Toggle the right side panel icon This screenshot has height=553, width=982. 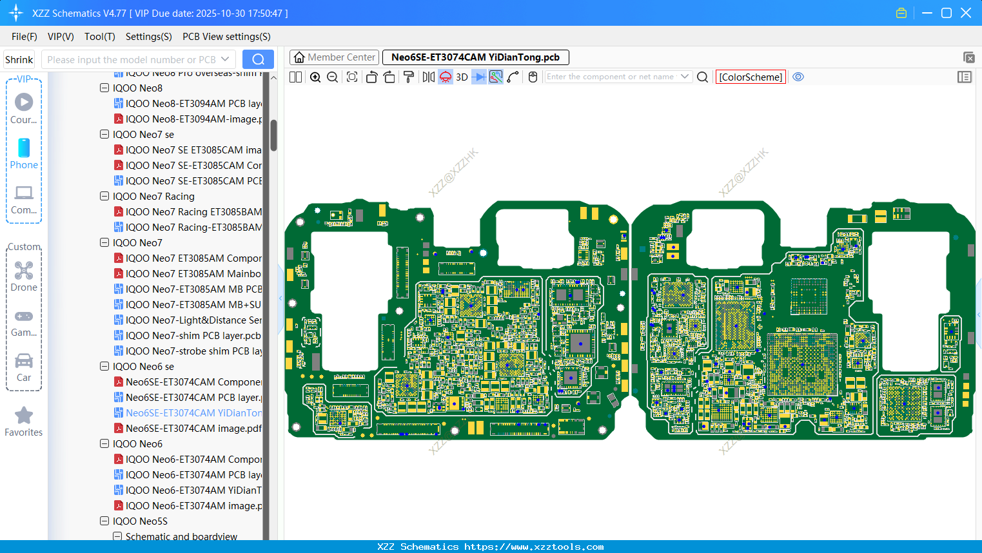(x=965, y=77)
